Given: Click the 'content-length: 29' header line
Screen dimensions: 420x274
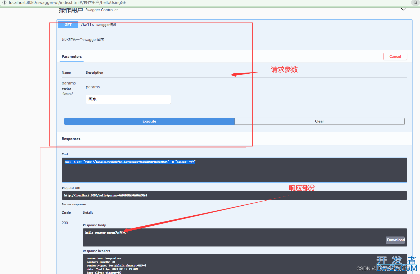Looking at the screenshot, I should click(101, 262).
